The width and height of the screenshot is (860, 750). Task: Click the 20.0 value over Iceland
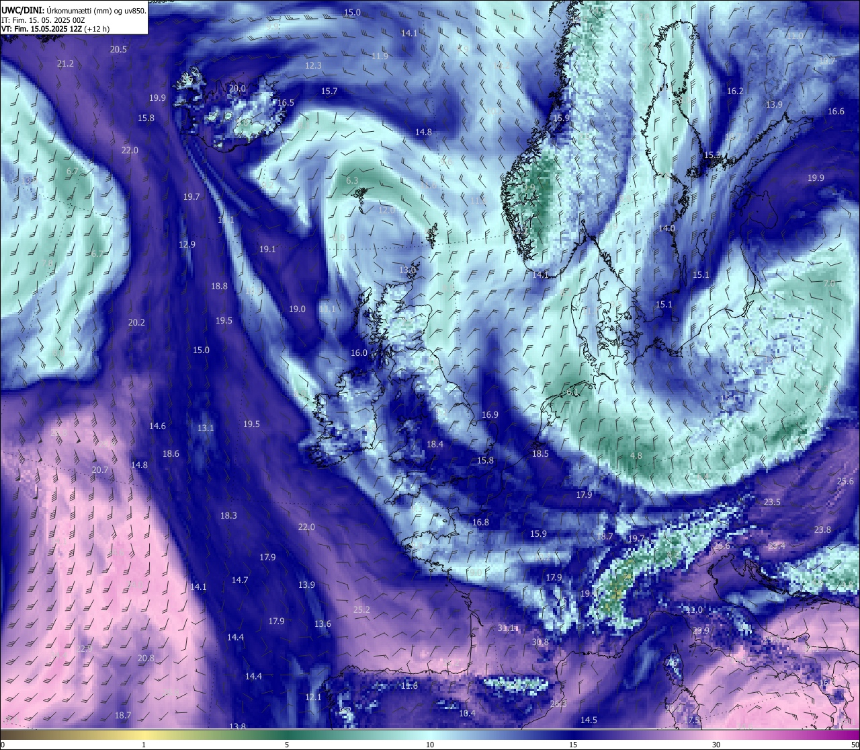point(238,88)
